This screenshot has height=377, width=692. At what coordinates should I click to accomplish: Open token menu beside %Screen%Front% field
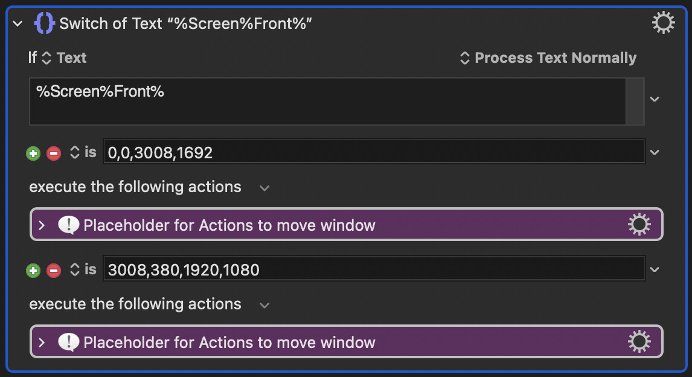coord(655,99)
